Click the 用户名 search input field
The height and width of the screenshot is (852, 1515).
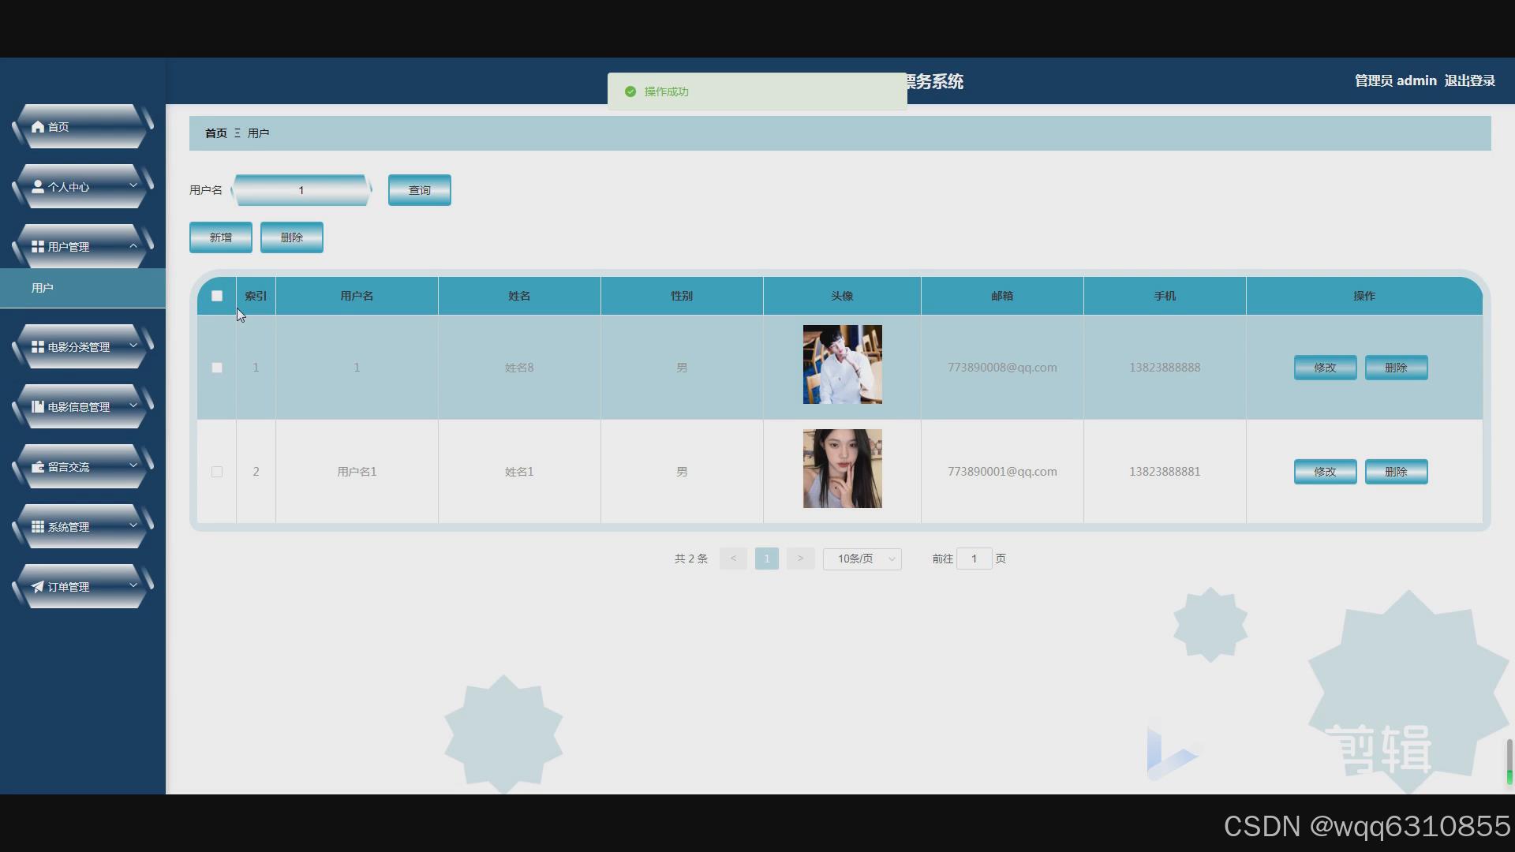tap(301, 190)
